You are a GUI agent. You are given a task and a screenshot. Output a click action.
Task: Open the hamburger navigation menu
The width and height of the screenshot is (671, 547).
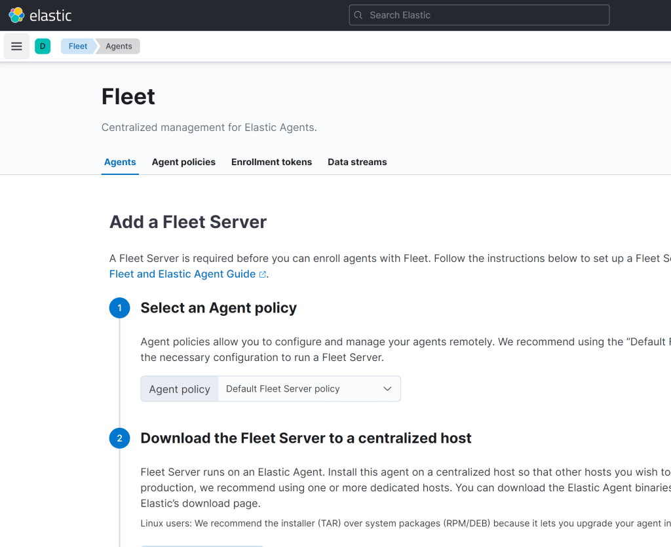tap(17, 47)
